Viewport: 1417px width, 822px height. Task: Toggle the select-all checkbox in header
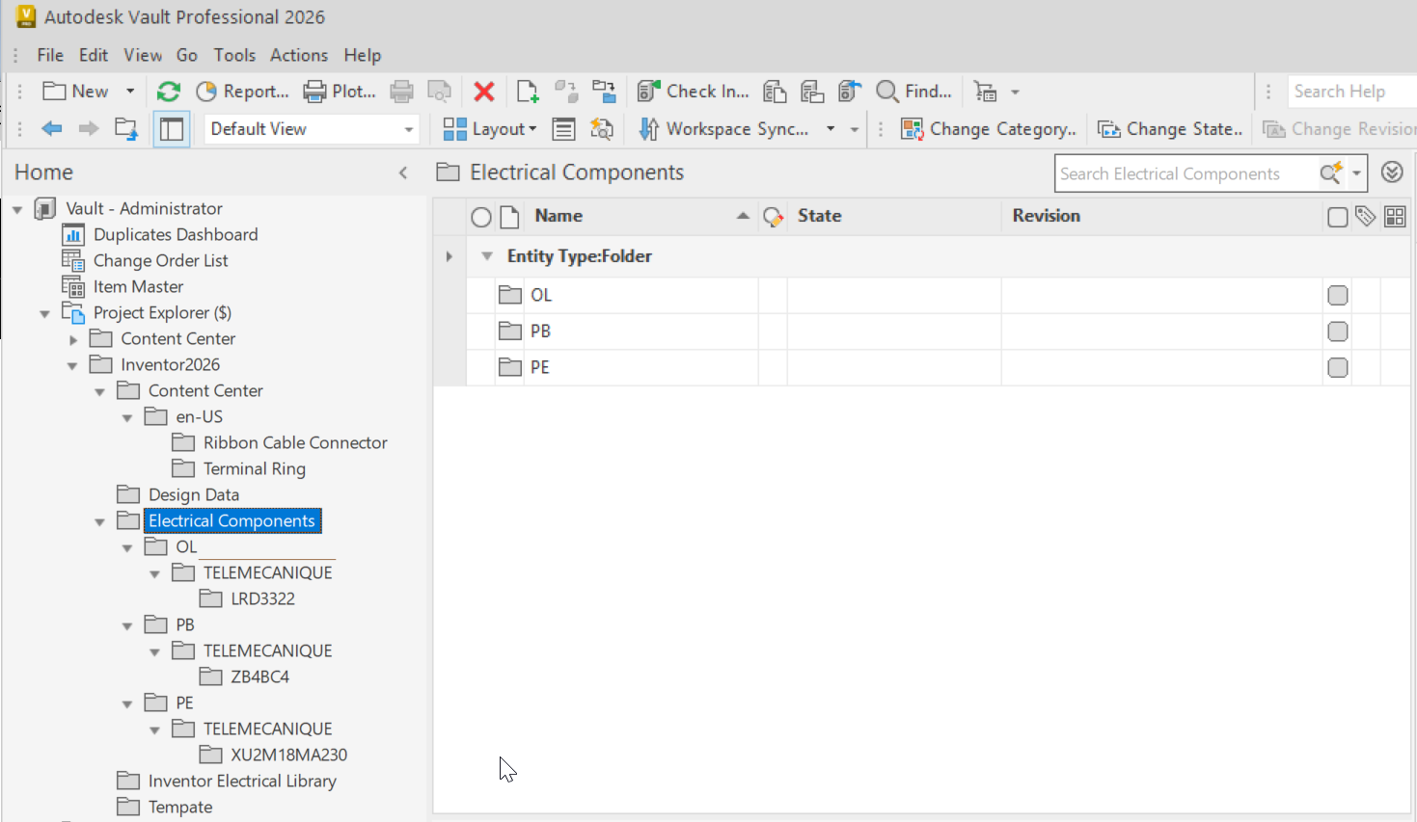pos(1337,217)
